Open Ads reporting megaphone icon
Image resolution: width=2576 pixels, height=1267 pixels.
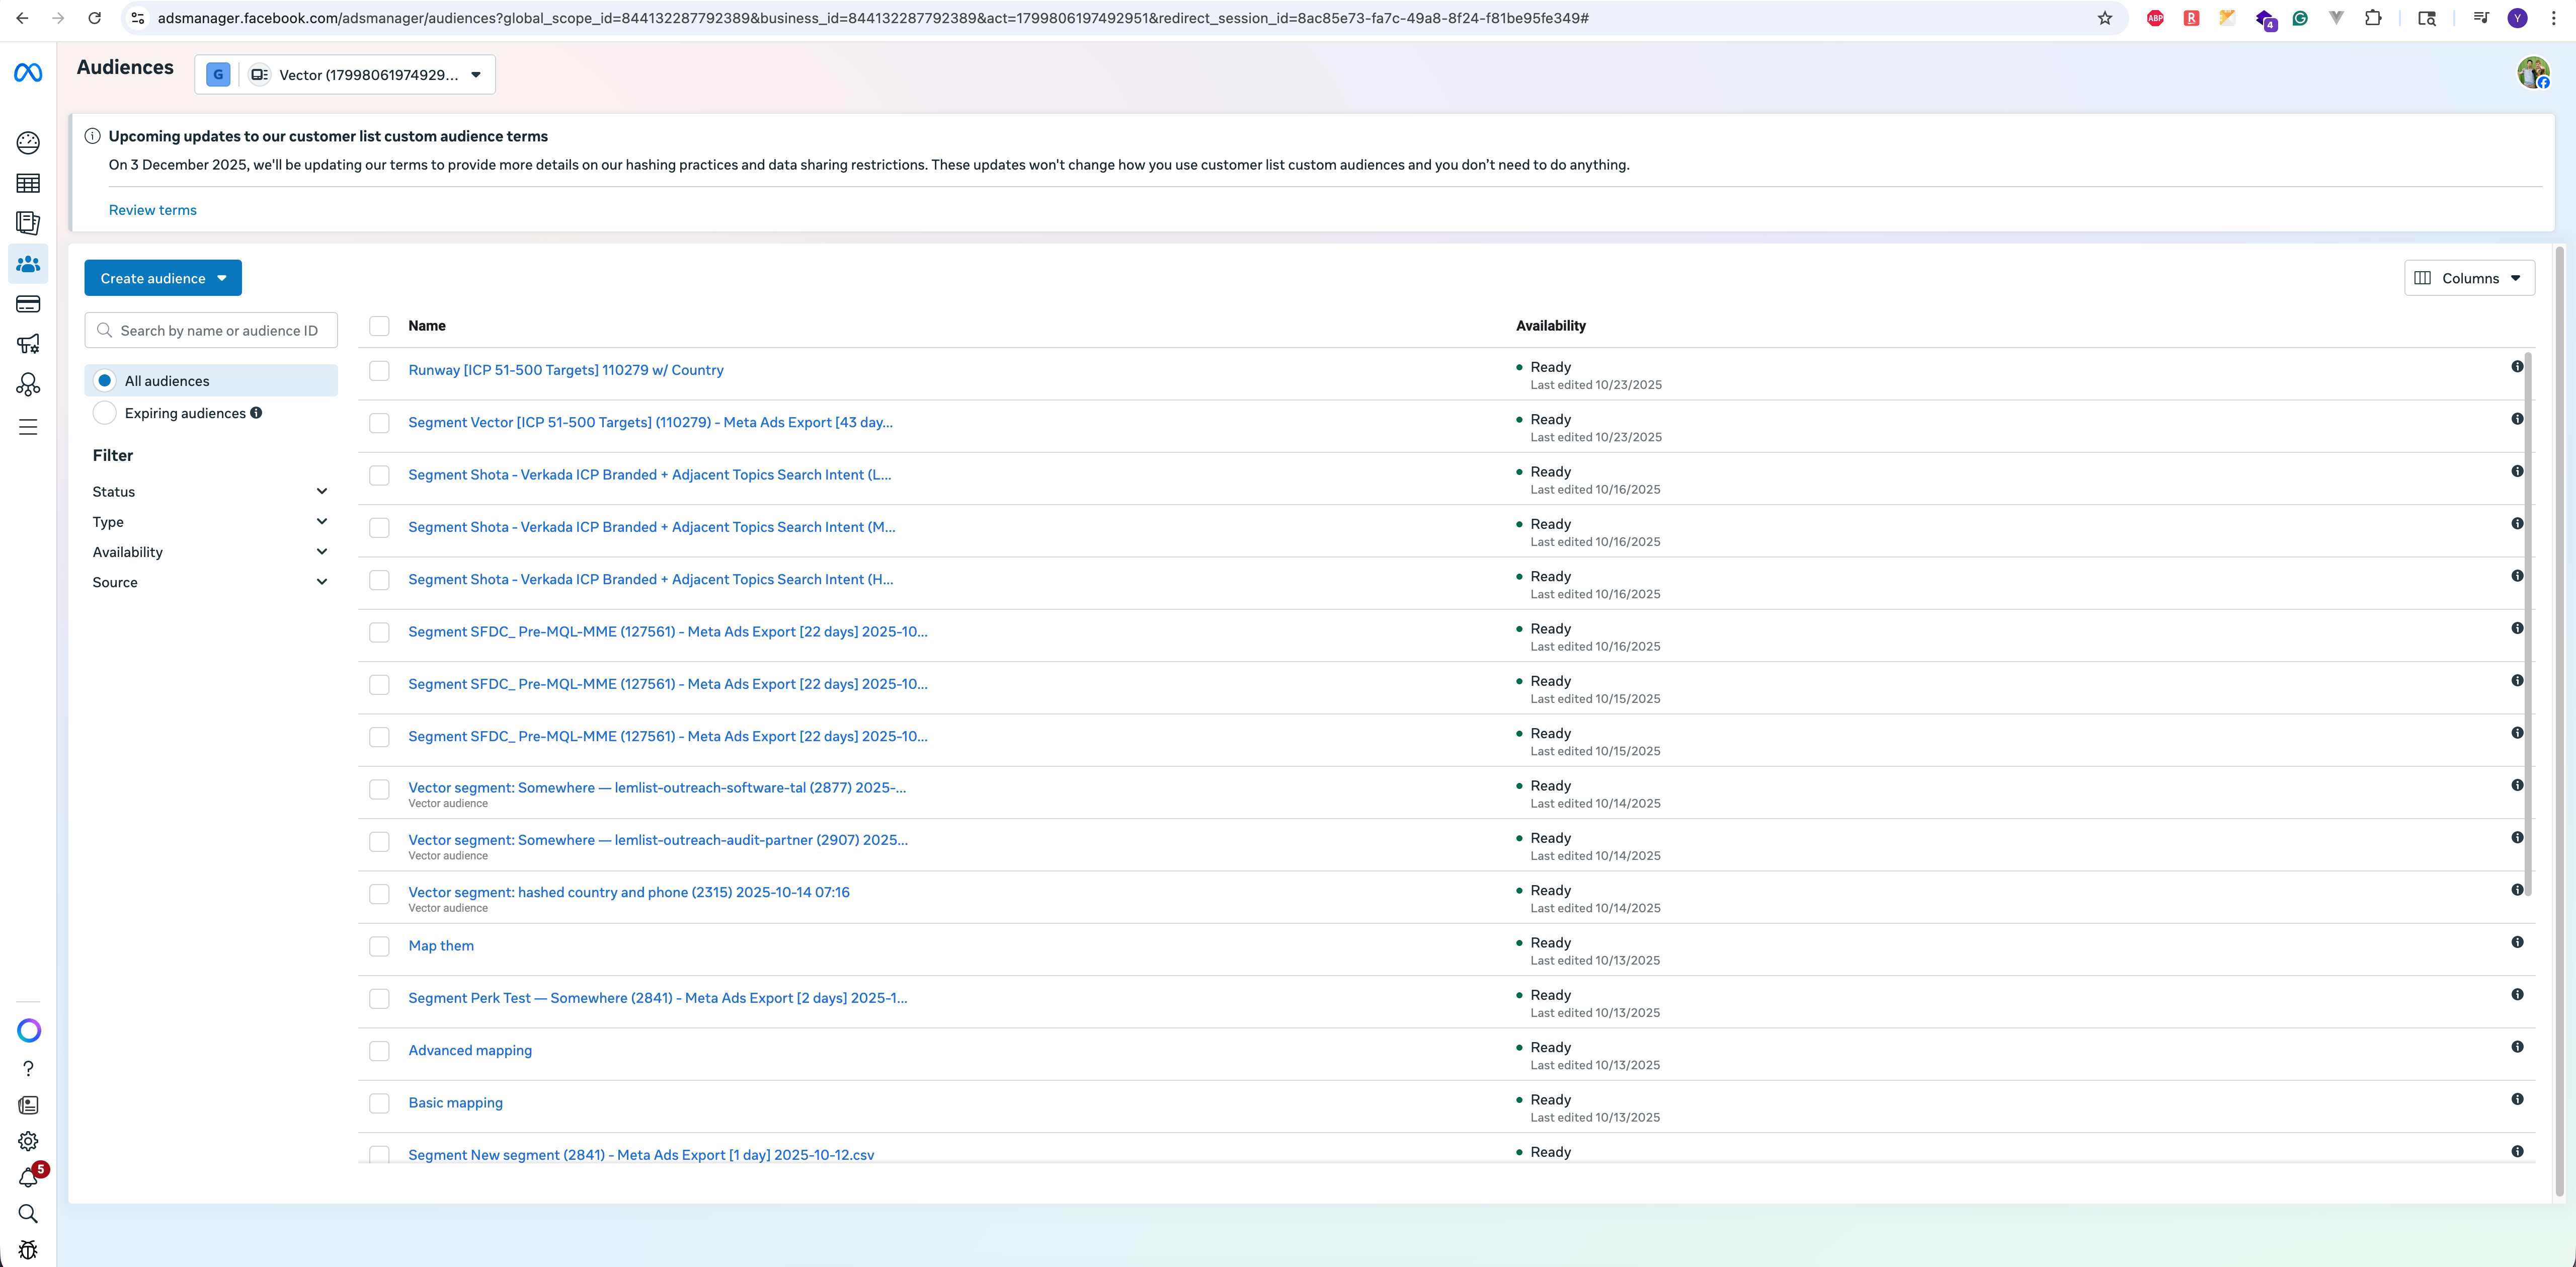(x=28, y=344)
